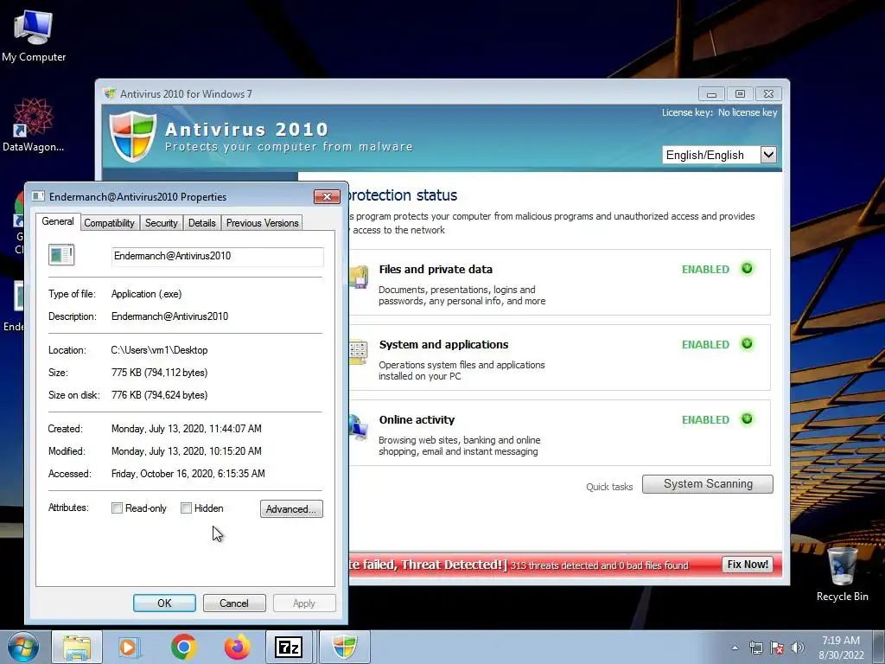Click the Quick tasks label
This screenshot has width=885, height=664.
(609, 487)
